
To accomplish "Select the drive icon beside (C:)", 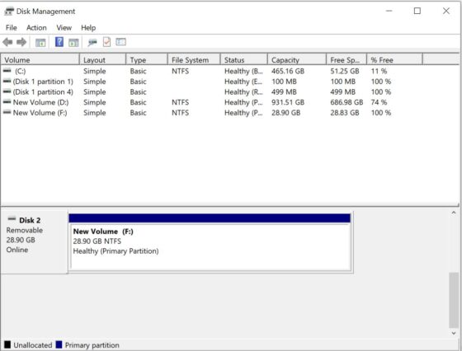I will coord(7,71).
